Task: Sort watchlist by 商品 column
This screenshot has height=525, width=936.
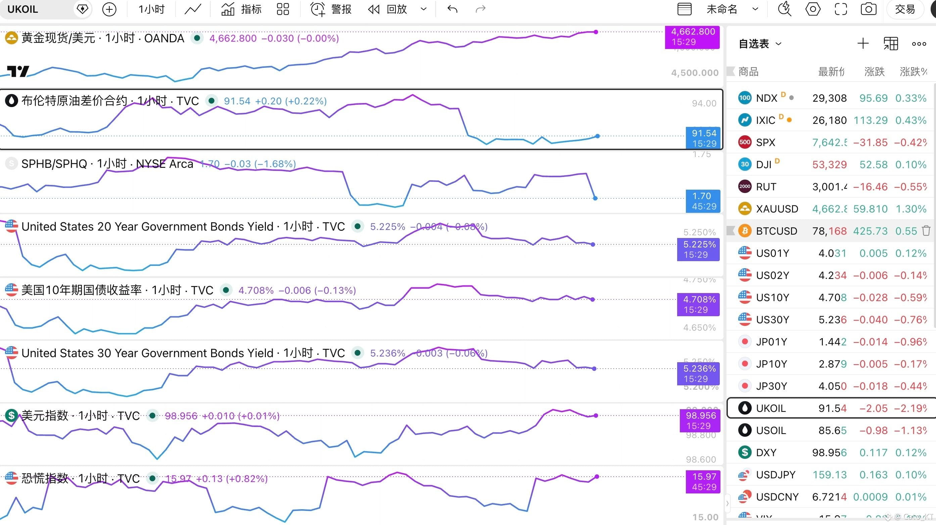Action: point(749,71)
